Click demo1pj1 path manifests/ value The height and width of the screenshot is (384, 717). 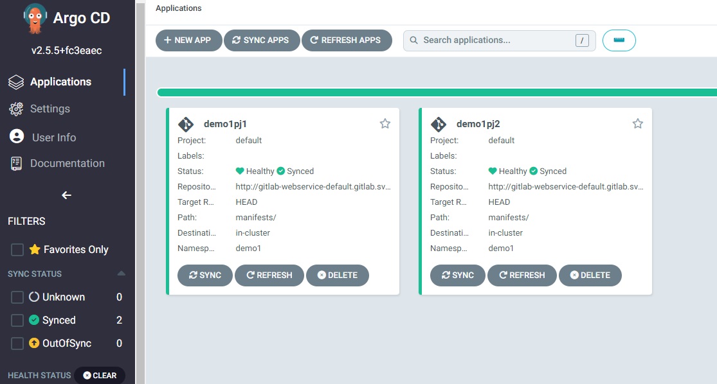256,218
